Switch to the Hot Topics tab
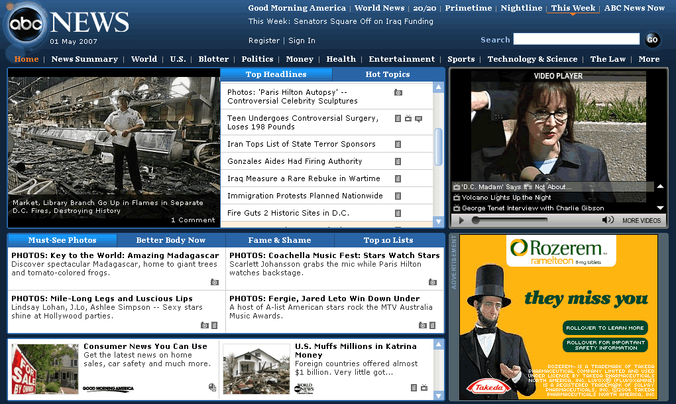Viewport: 676px width, 404px height. pyautogui.click(x=388, y=74)
